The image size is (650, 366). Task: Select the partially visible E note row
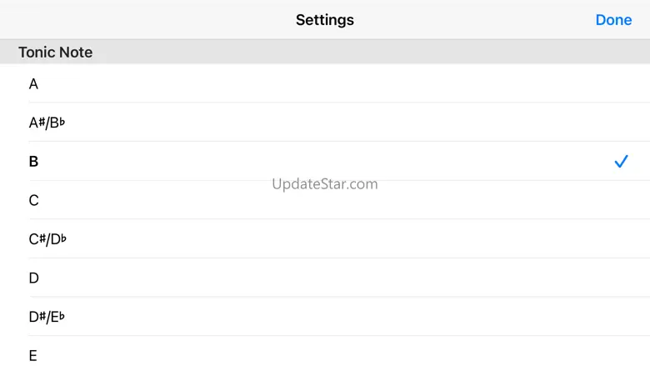pos(325,351)
